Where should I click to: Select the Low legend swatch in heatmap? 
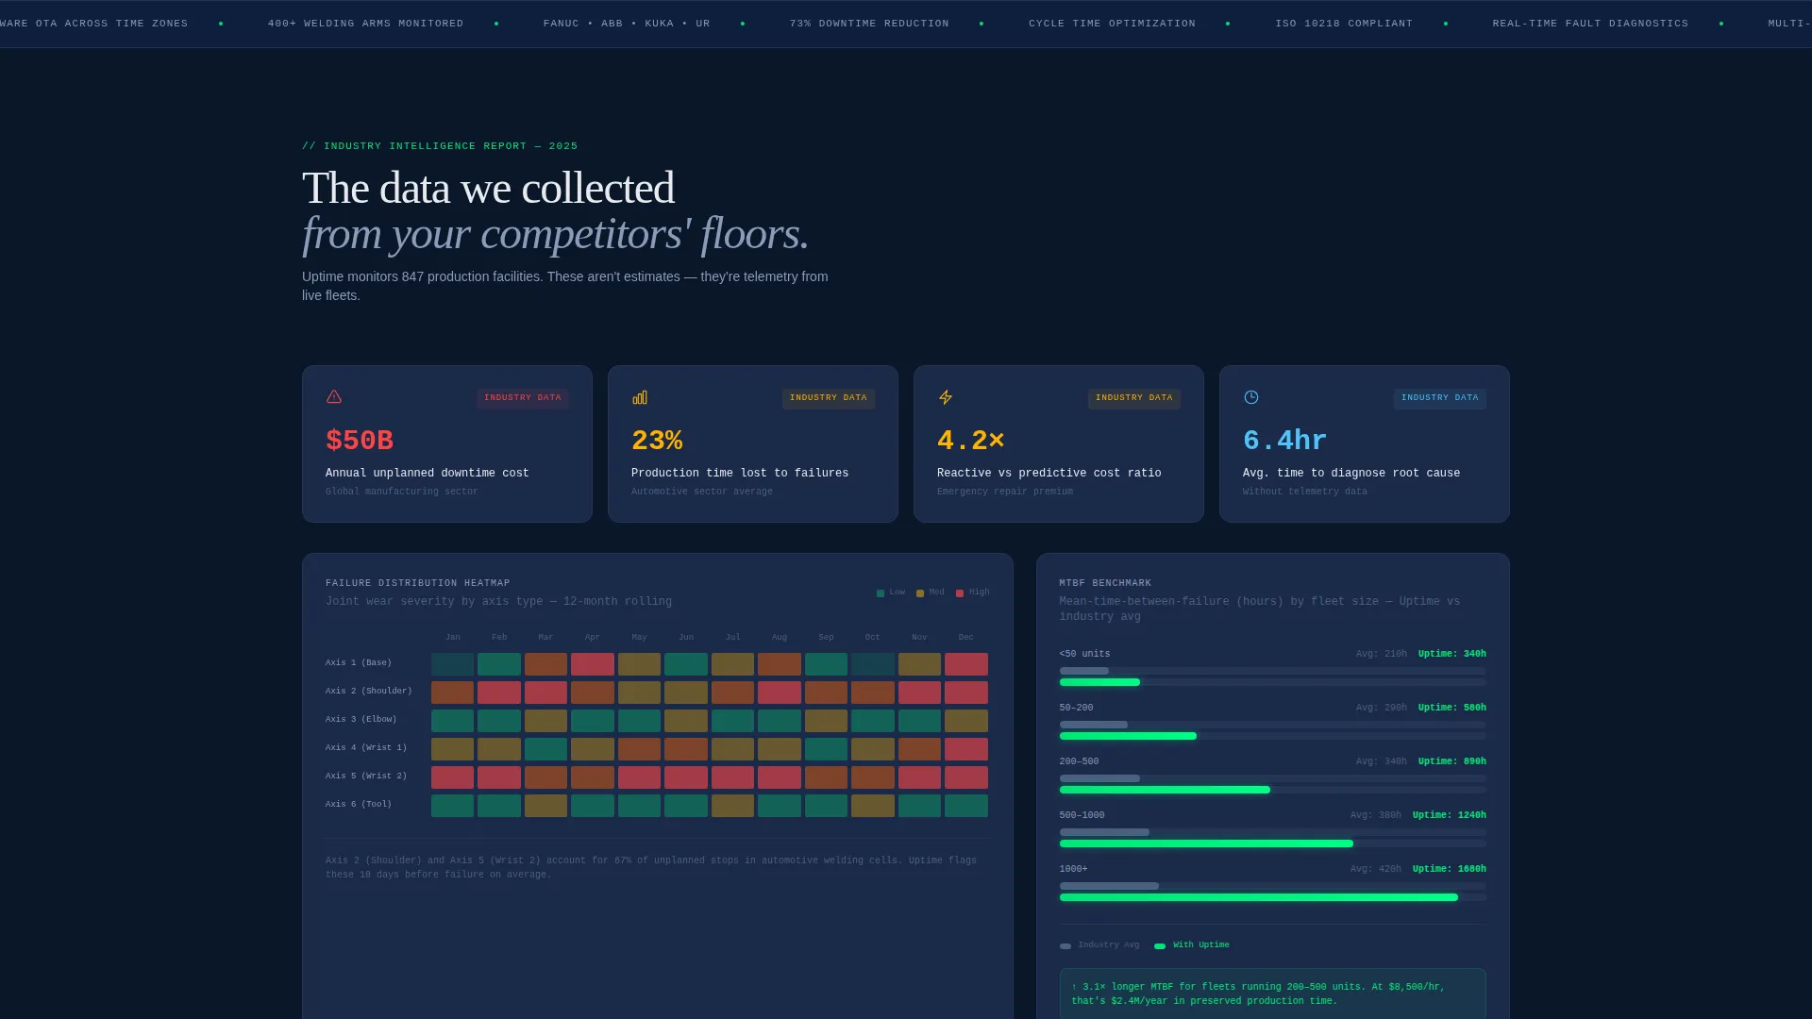pyautogui.click(x=881, y=593)
